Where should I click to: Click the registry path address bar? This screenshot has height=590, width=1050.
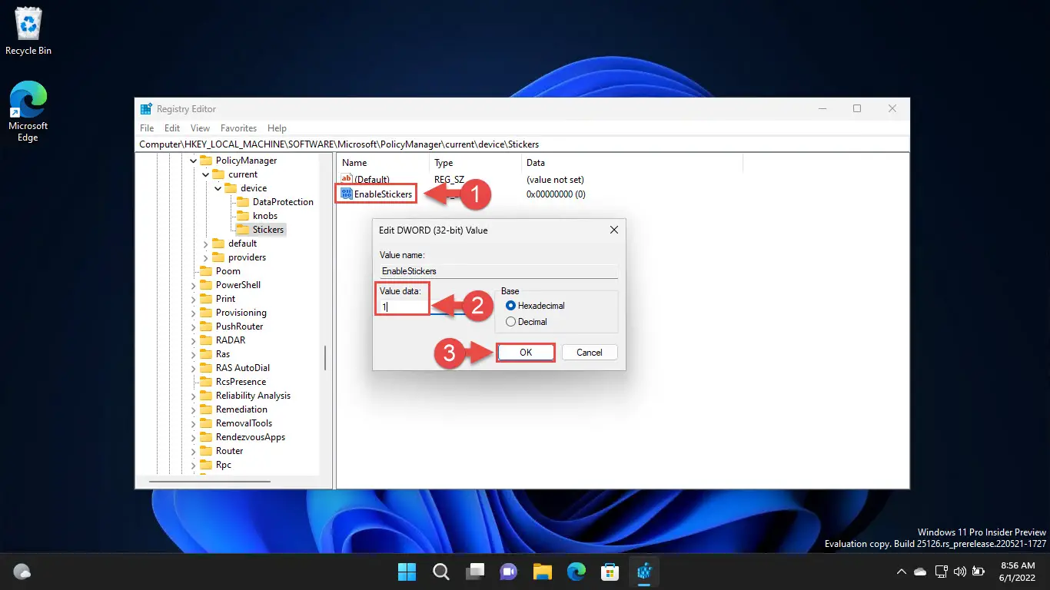coord(523,144)
